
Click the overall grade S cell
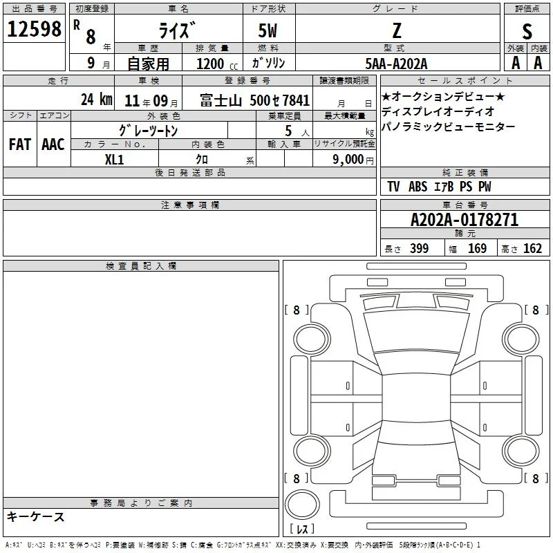[527, 29]
